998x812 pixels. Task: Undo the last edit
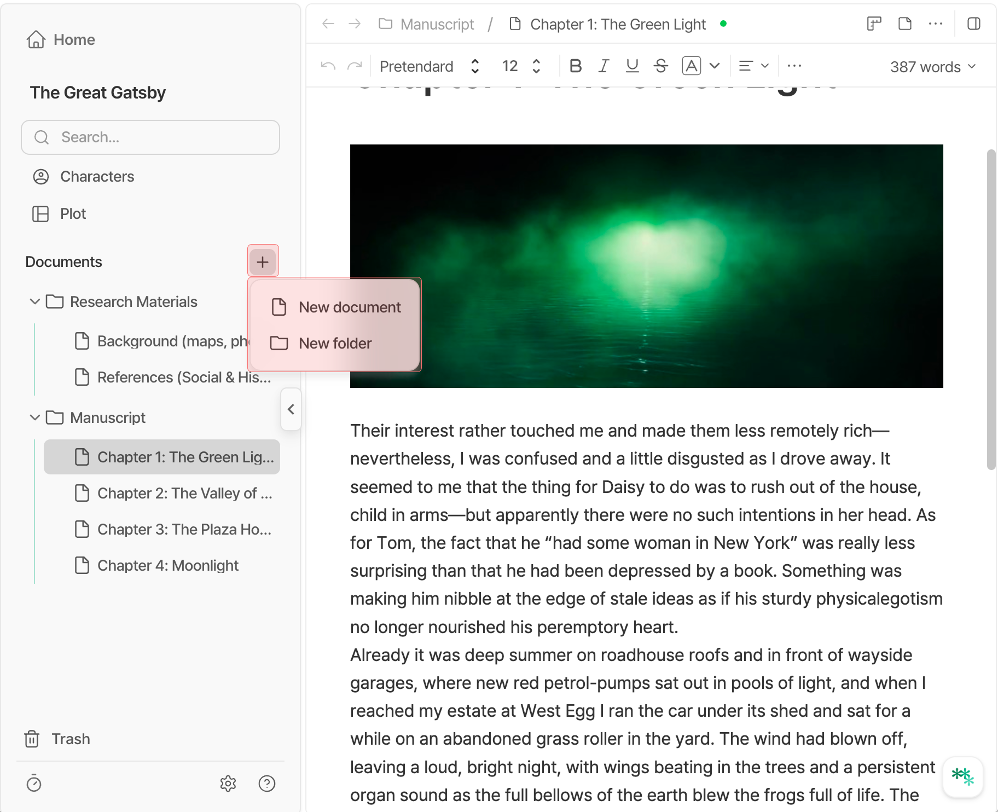coord(328,66)
